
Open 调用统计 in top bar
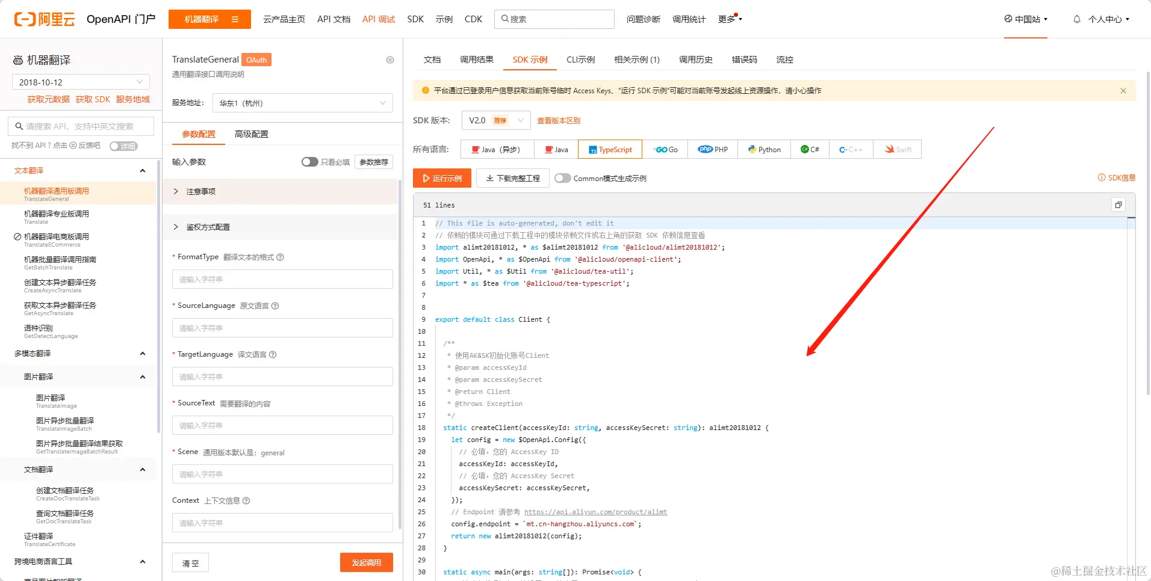[x=689, y=19]
